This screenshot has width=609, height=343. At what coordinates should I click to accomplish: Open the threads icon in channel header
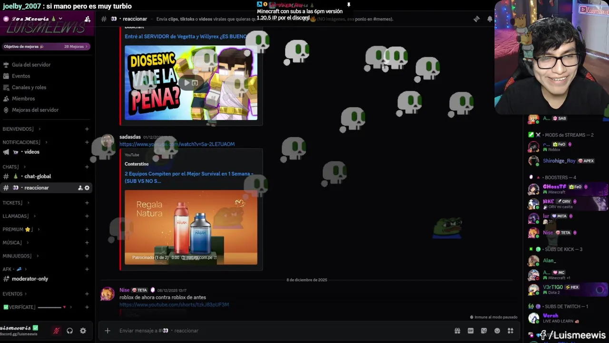point(476,19)
